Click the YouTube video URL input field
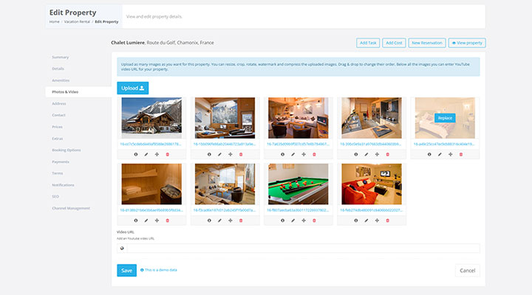 302,249
